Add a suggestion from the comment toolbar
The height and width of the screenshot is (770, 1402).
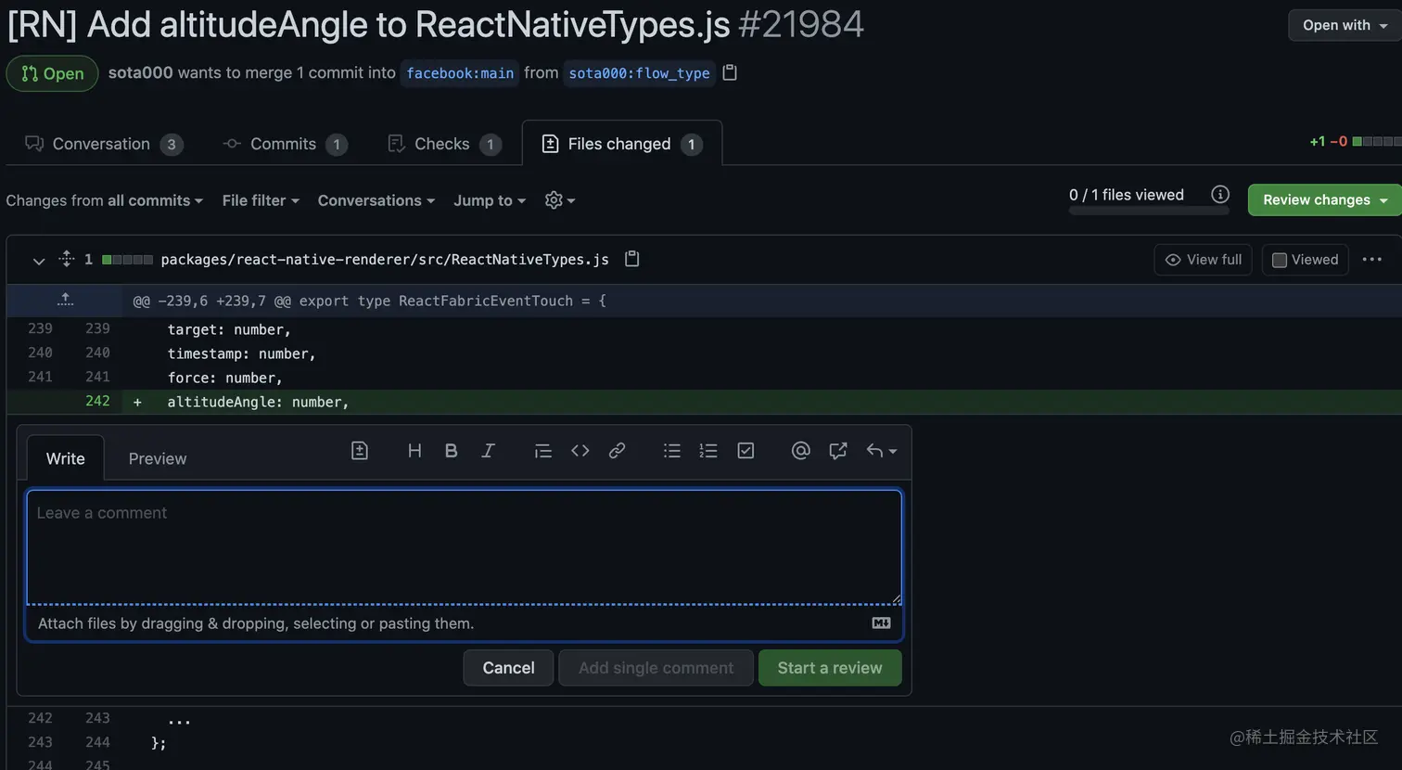(x=360, y=451)
